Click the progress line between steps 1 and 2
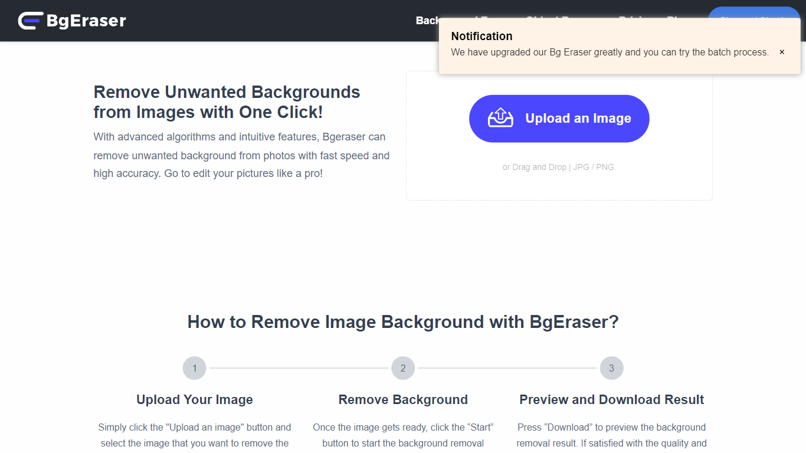The width and height of the screenshot is (806, 453). pyautogui.click(x=299, y=367)
